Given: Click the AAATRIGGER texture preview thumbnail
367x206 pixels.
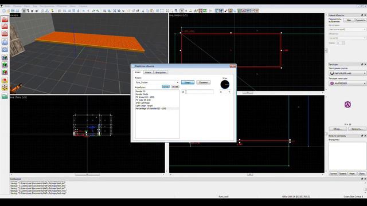Looking at the screenshot, I should [x=348, y=104].
